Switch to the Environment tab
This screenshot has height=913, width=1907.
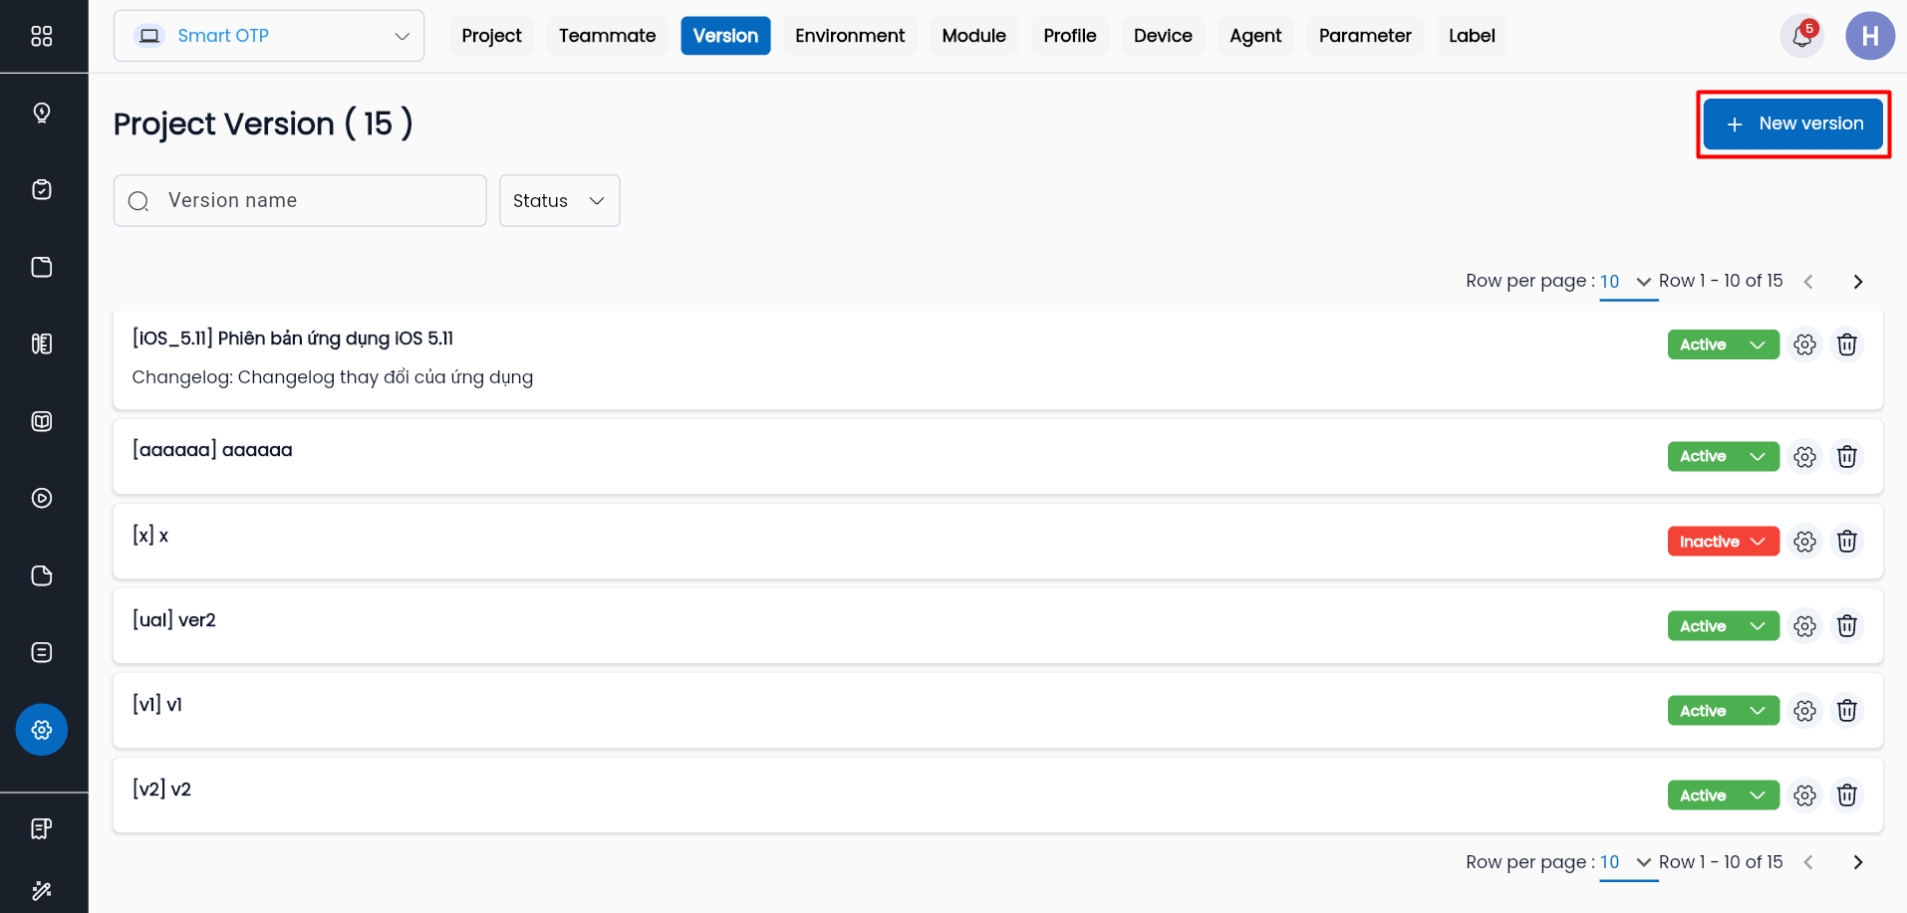[849, 36]
